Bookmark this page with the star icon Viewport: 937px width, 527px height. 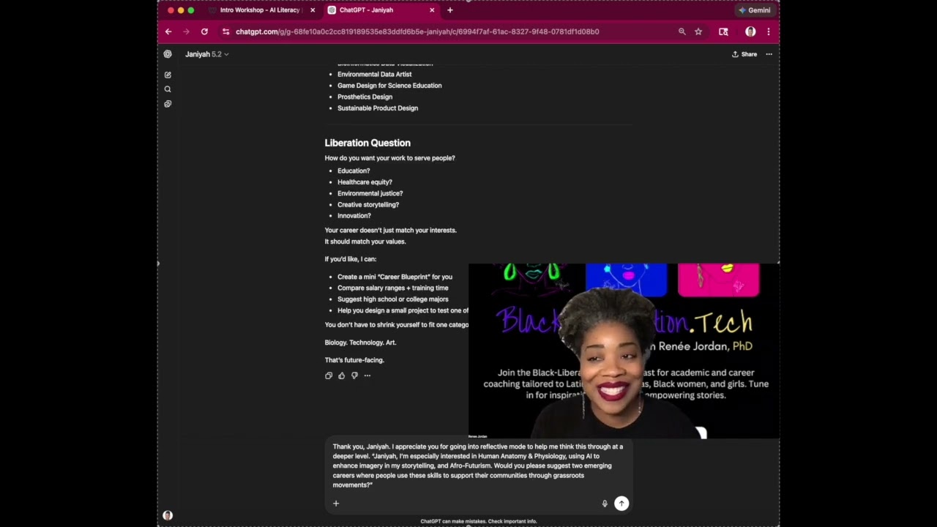point(698,31)
